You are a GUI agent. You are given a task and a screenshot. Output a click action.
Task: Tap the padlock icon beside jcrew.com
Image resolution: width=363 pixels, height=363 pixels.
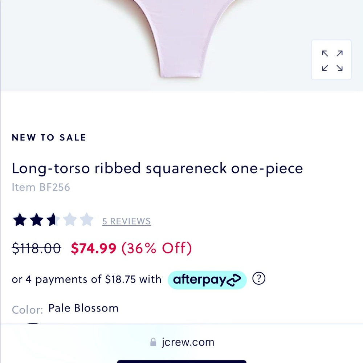(x=153, y=342)
